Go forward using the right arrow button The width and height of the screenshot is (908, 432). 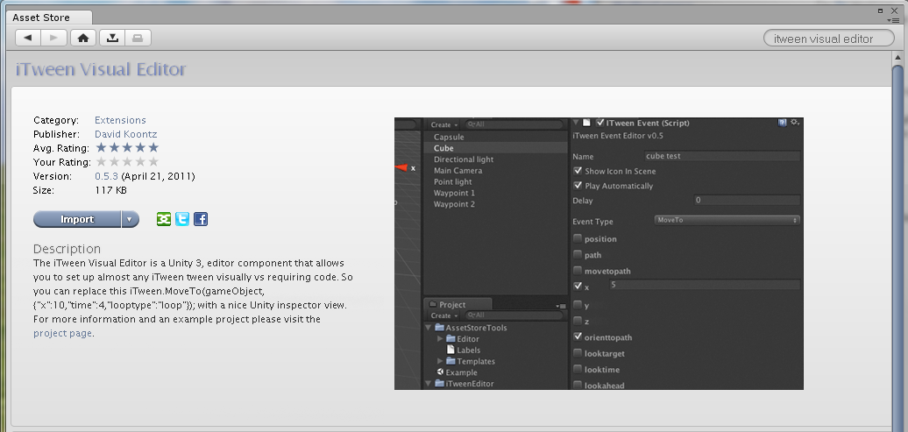tap(53, 38)
